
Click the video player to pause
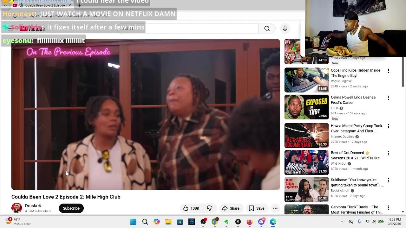coord(146,114)
